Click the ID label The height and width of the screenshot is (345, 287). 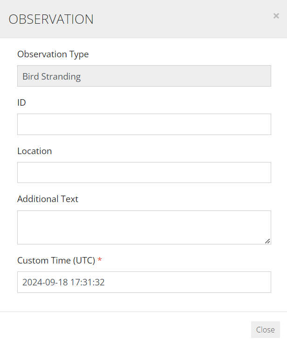coord(21,102)
